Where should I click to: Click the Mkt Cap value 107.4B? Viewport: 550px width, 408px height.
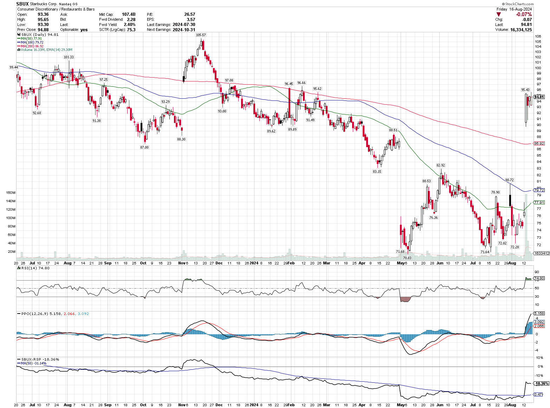tap(129, 14)
